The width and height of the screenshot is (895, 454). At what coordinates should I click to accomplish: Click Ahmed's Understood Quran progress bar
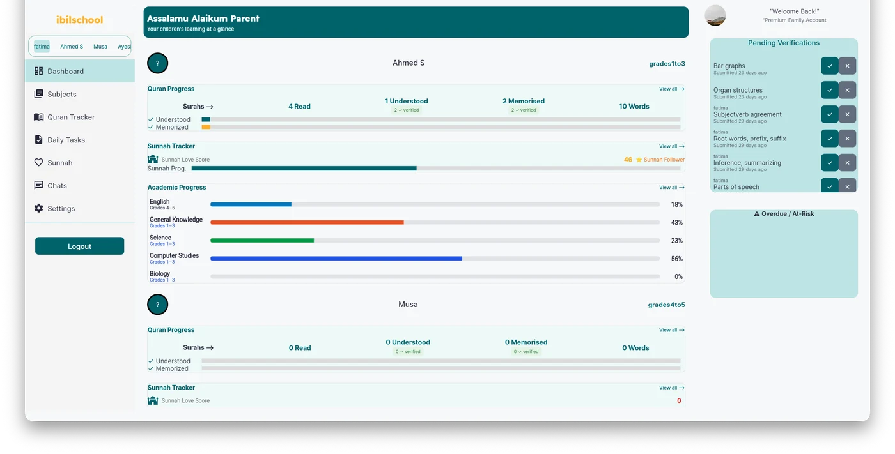(441, 119)
